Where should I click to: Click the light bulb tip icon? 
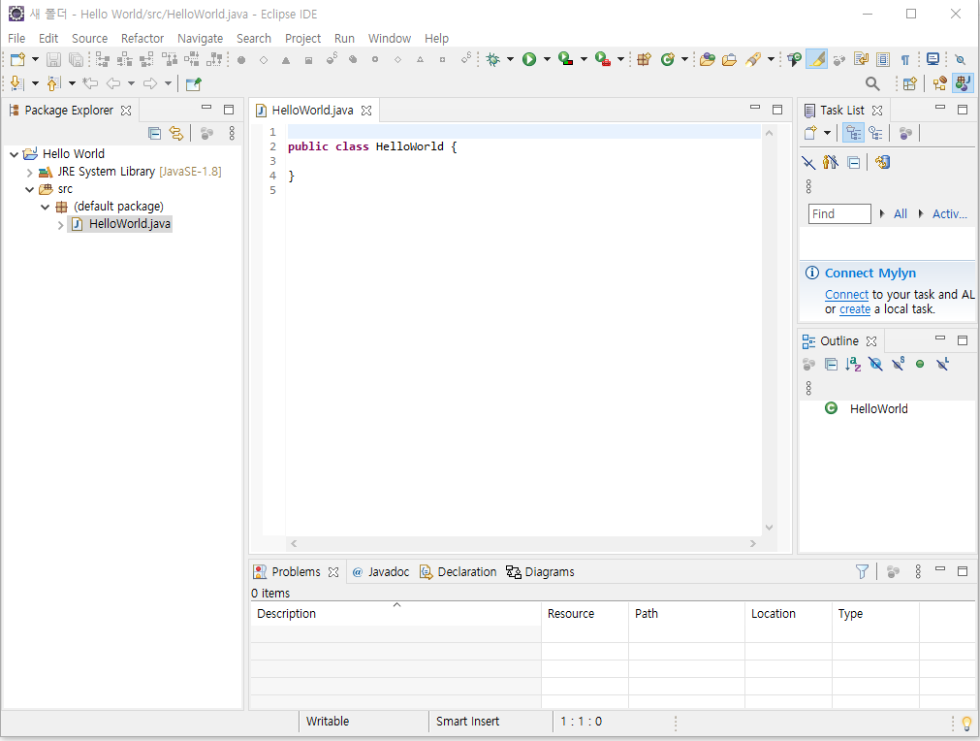(x=966, y=724)
